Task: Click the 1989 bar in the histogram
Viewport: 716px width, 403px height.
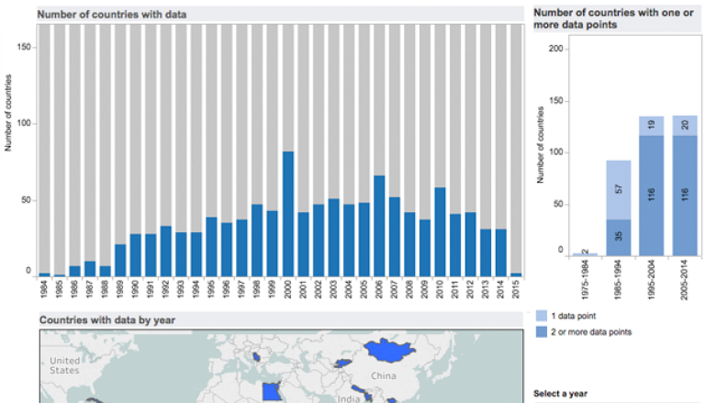Action: tap(120, 260)
